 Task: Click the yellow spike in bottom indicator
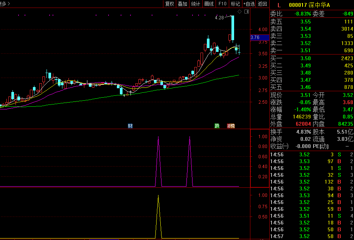point(158,217)
